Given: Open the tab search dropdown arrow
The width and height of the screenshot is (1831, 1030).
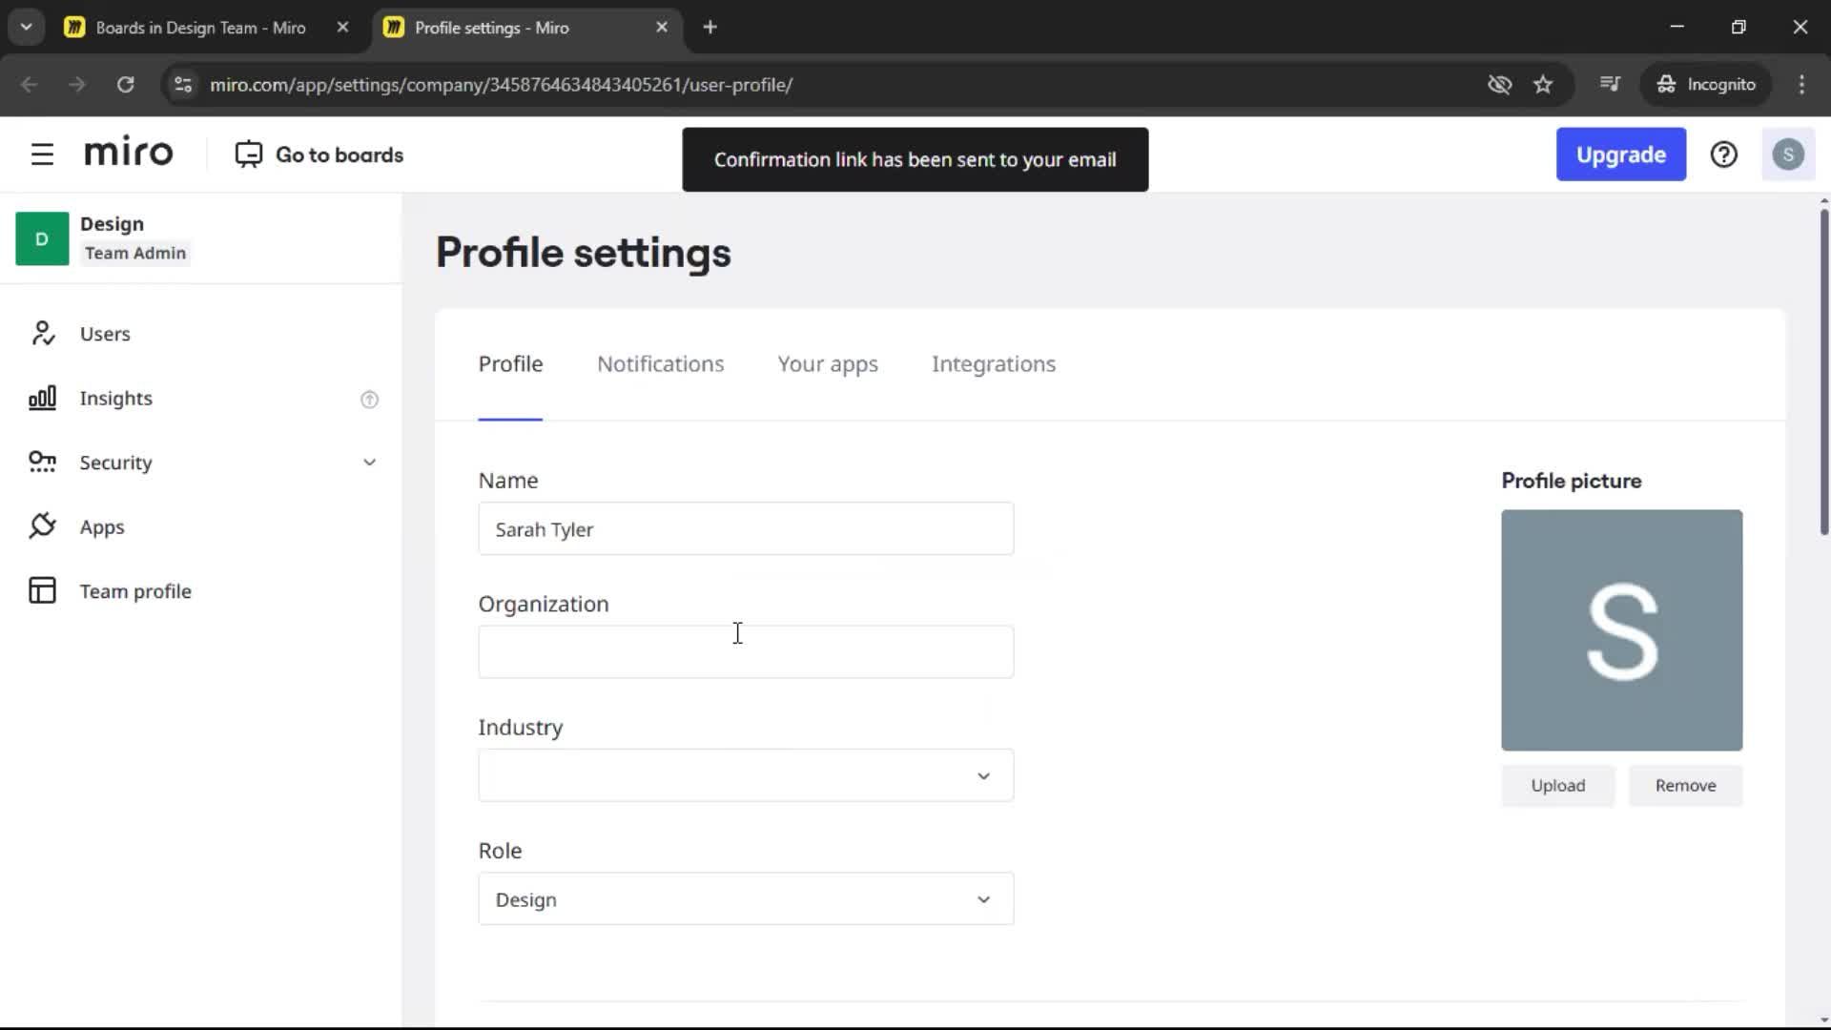Looking at the screenshot, I should (x=27, y=28).
